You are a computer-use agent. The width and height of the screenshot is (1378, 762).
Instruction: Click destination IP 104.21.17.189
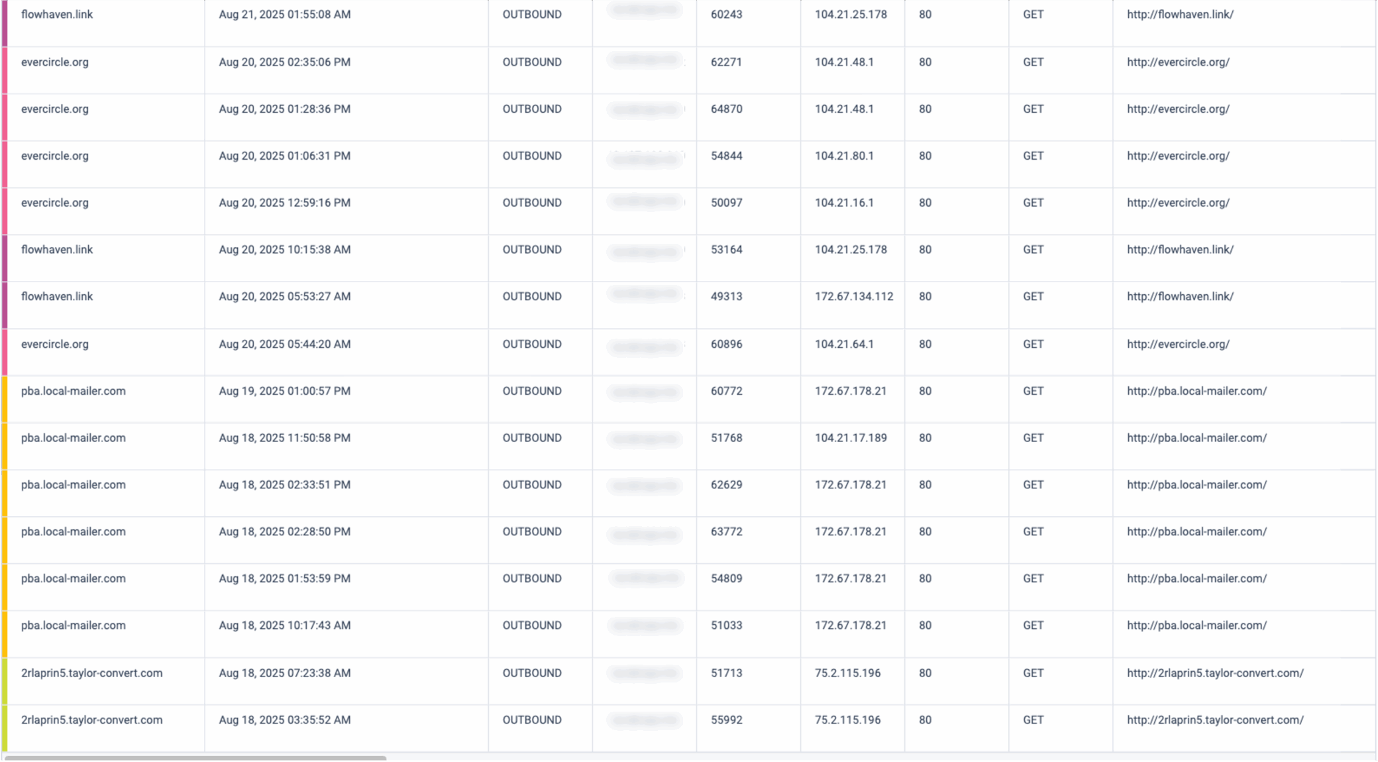point(851,438)
